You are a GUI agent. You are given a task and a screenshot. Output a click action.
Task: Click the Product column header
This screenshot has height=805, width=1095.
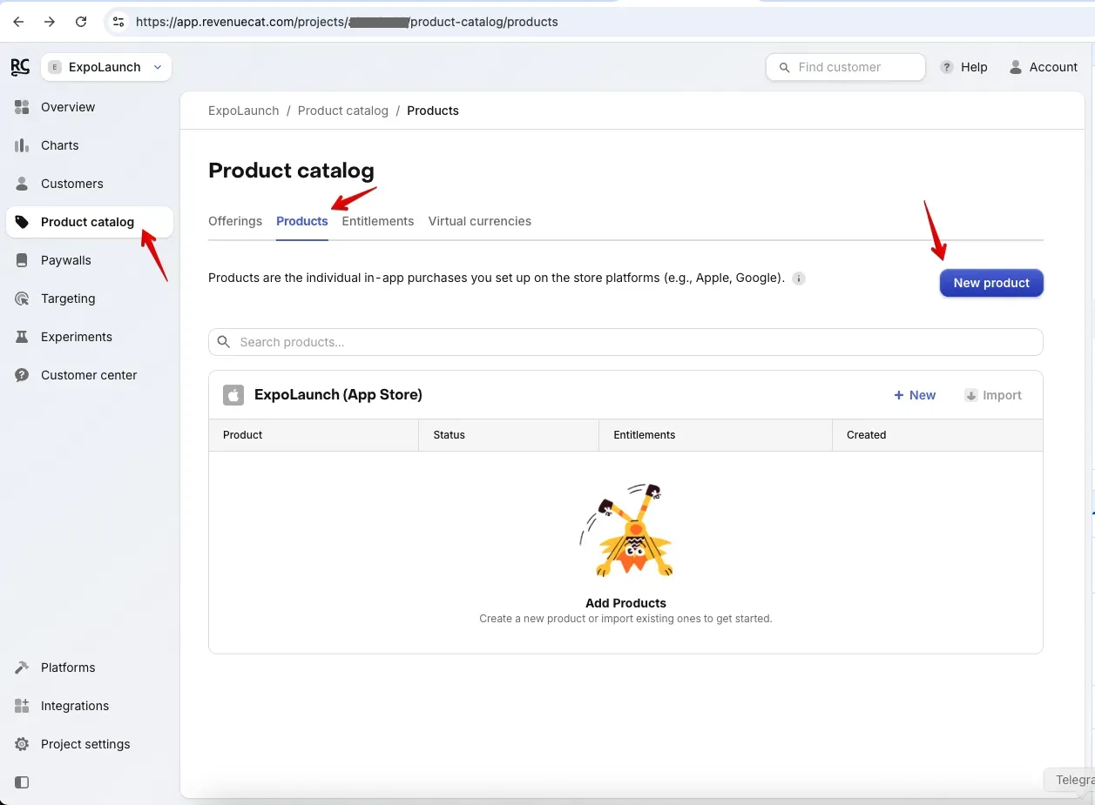pyautogui.click(x=243, y=435)
